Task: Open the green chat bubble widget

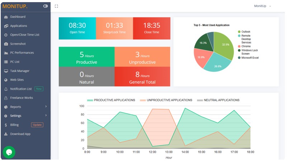Action: [x=9, y=152]
